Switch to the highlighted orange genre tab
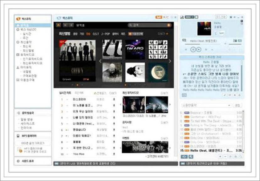260x181 pixels. coord(88,34)
